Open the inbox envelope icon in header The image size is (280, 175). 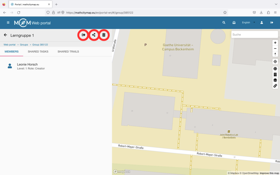pyautogui.click(x=234, y=23)
